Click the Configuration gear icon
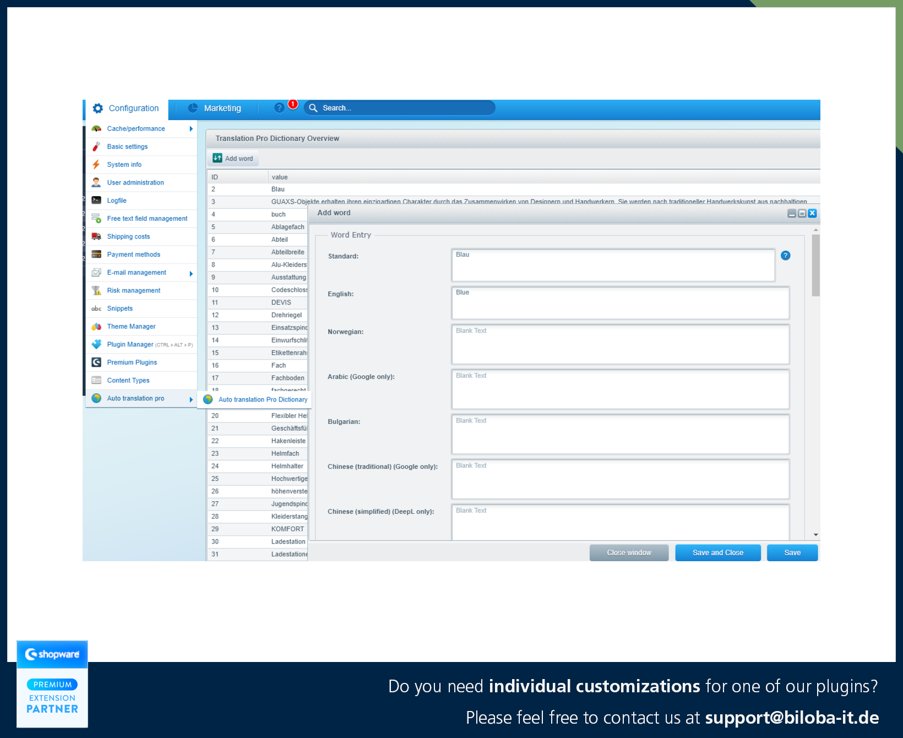The image size is (903, 738). (x=98, y=108)
